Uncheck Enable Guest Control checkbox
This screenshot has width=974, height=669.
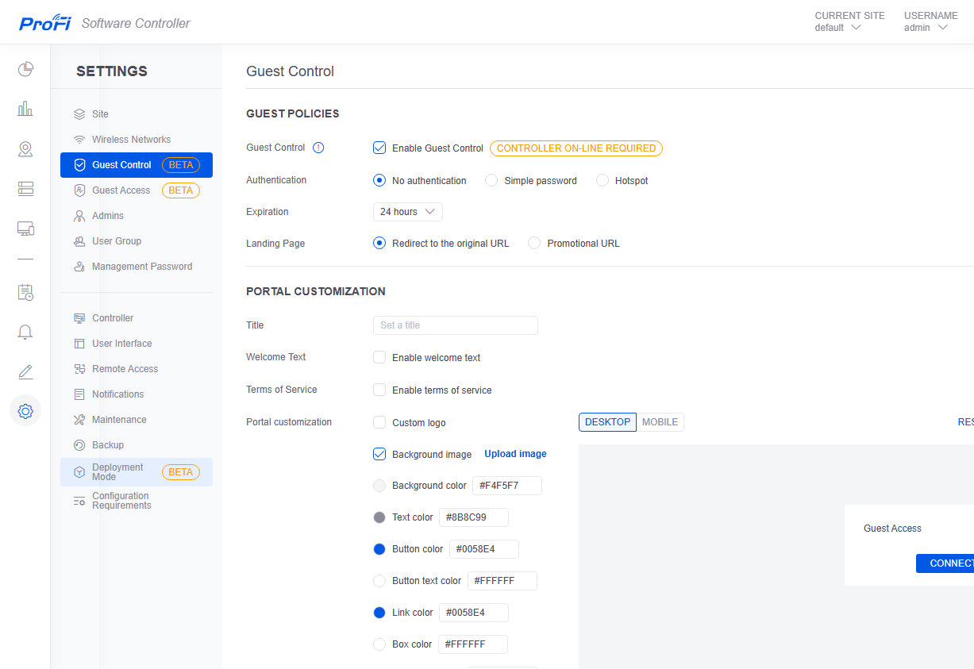tap(379, 148)
